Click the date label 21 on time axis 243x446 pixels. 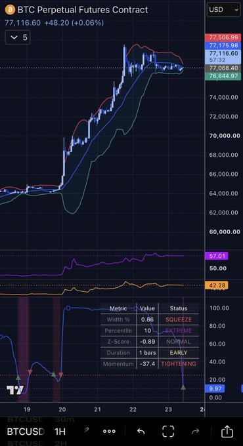point(98,409)
